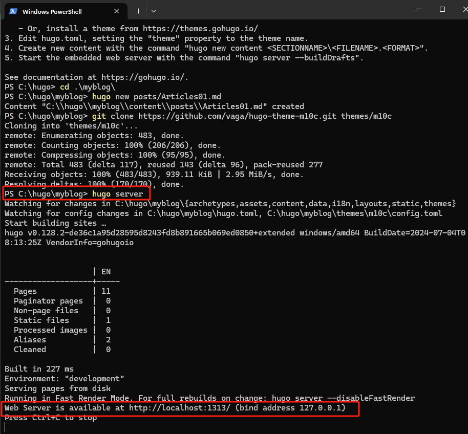The image size is (468, 434).
Task: Click the 'Aliases' row showing 2
Action: [62, 340]
